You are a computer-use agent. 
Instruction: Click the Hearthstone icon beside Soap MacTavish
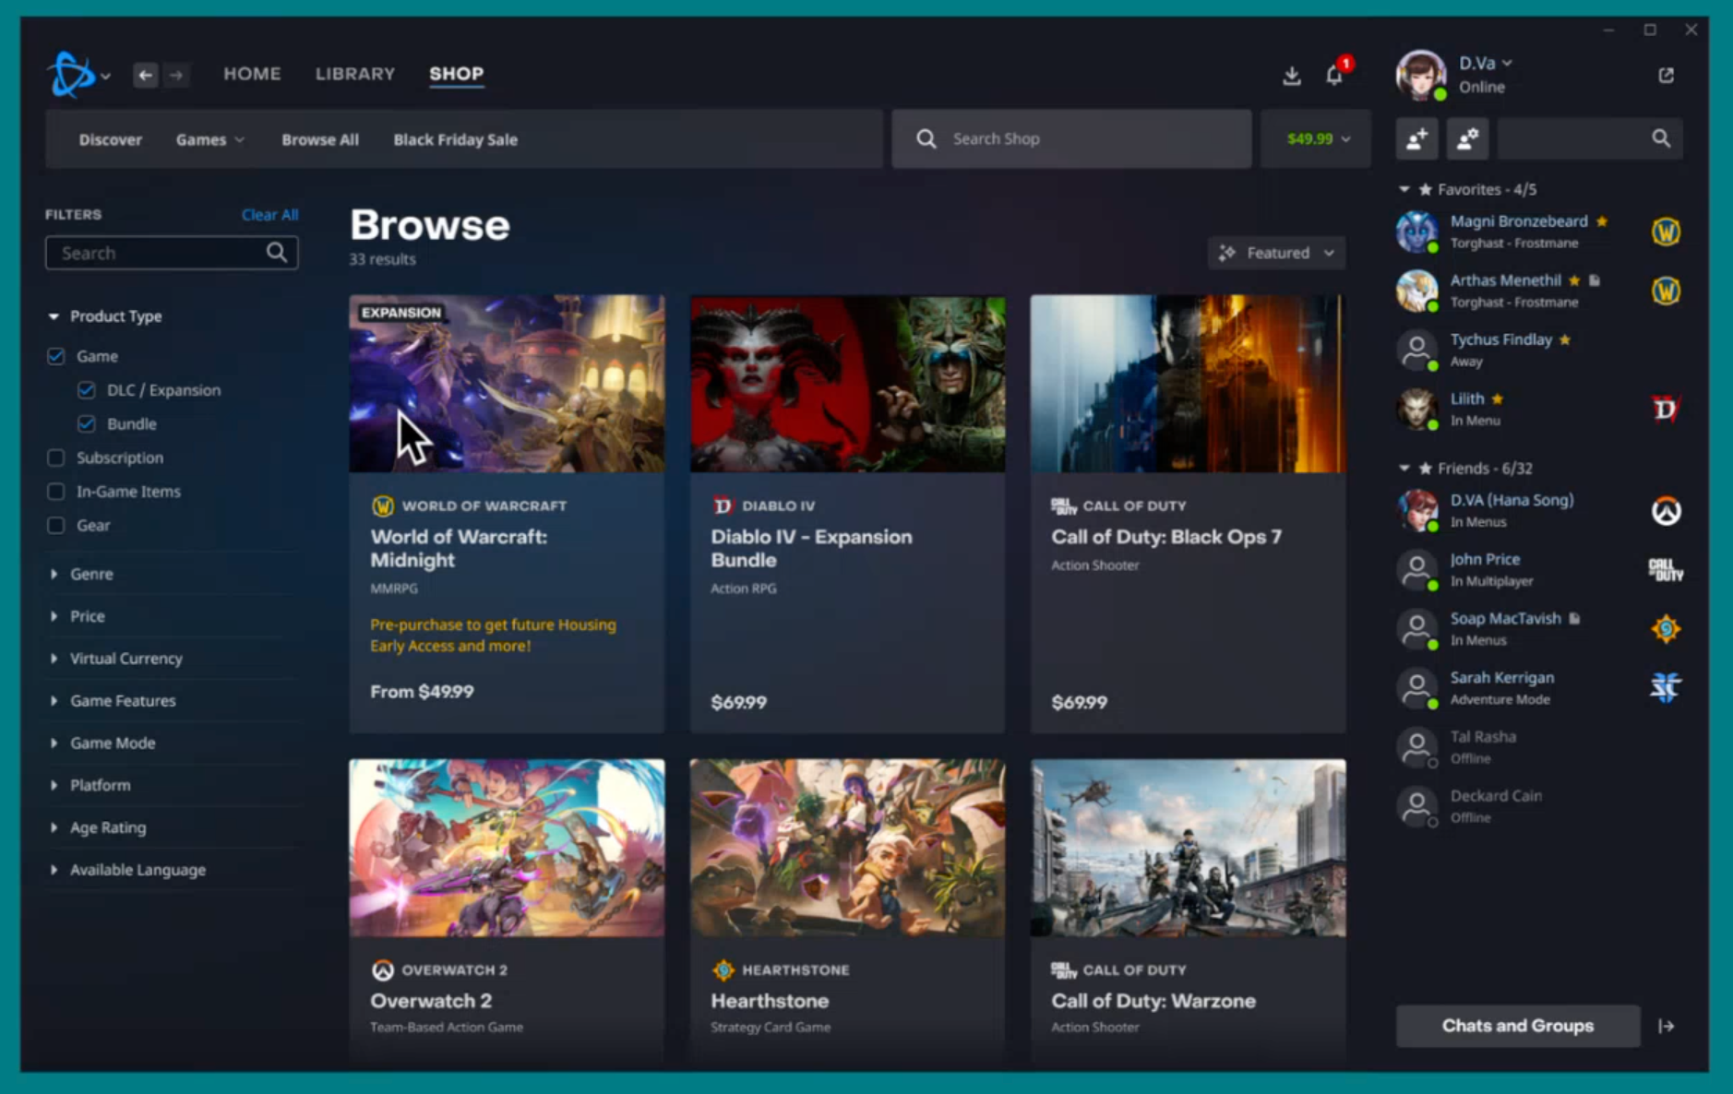click(1666, 629)
